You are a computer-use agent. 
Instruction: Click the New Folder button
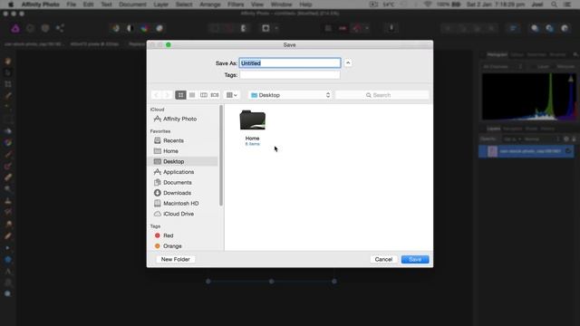(x=176, y=260)
